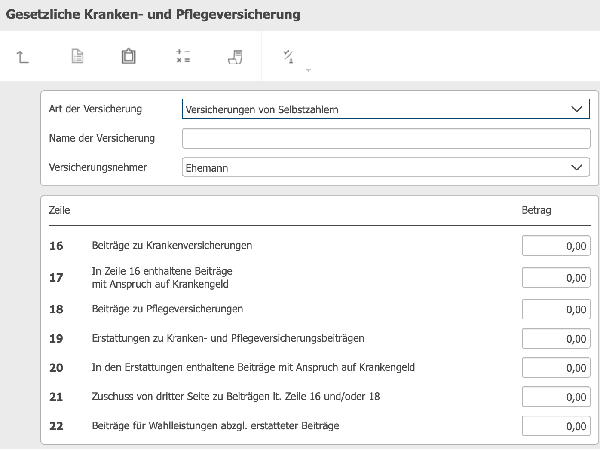Screen dimensions: 600x449
Task: Open the Art der Versicherung dropdown
Action: coord(386,109)
